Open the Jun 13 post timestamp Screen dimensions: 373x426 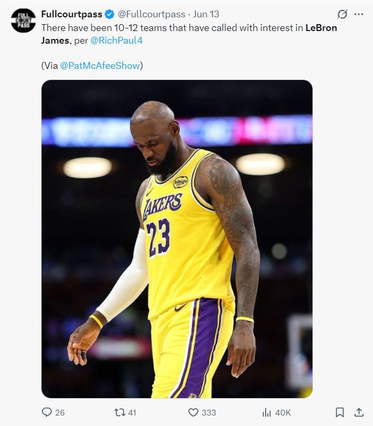coord(206,14)
